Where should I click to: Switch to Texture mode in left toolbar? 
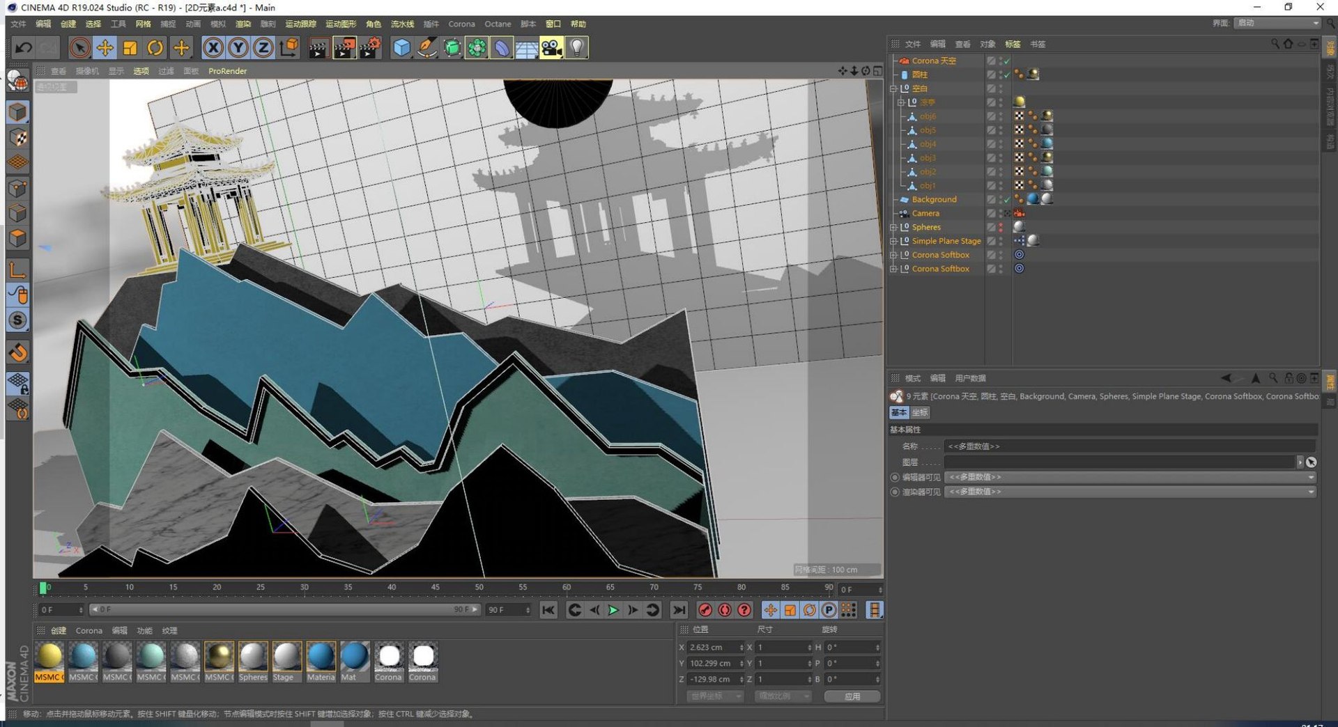(x=18, y=137)
